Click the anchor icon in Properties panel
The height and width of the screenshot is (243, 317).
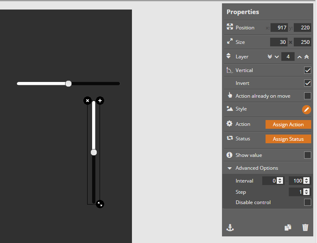(x=230, y=227)
